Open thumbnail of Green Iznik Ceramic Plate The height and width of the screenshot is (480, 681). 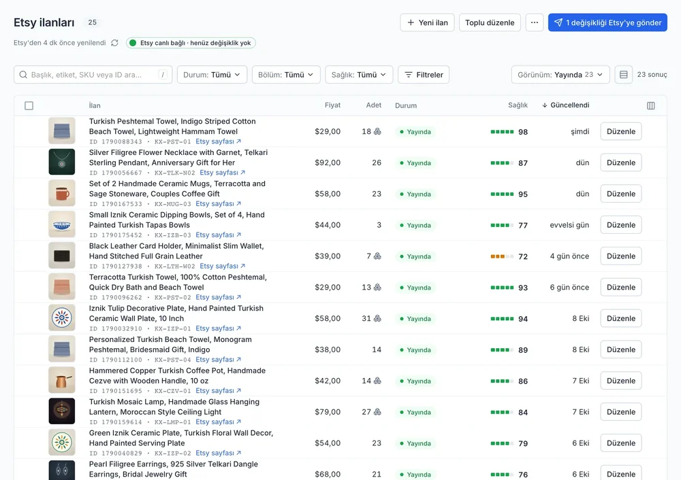coord(62,443)
